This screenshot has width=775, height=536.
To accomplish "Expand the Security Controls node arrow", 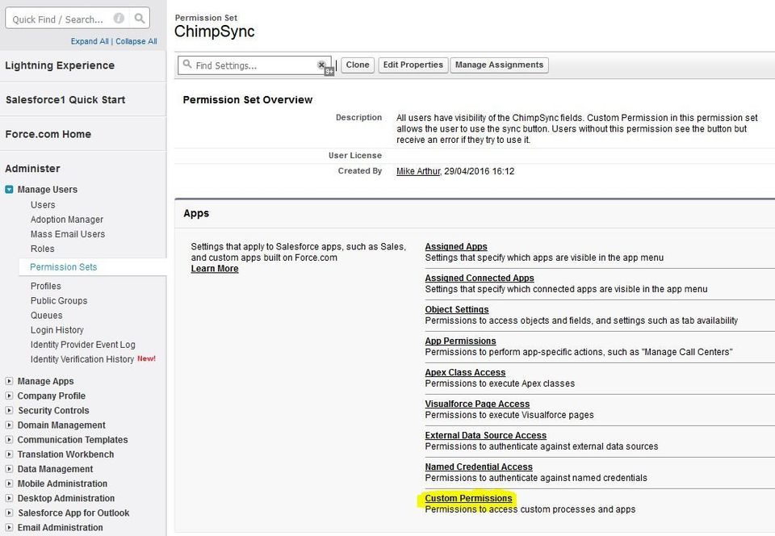I will click(x=9, y=410).
